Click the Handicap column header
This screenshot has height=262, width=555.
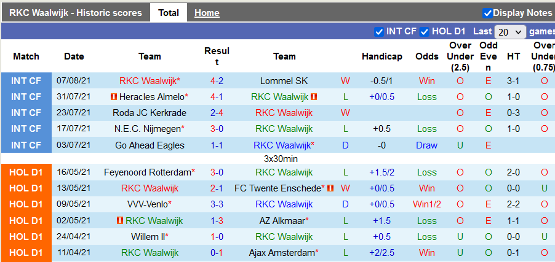click(x=381, y=56)
